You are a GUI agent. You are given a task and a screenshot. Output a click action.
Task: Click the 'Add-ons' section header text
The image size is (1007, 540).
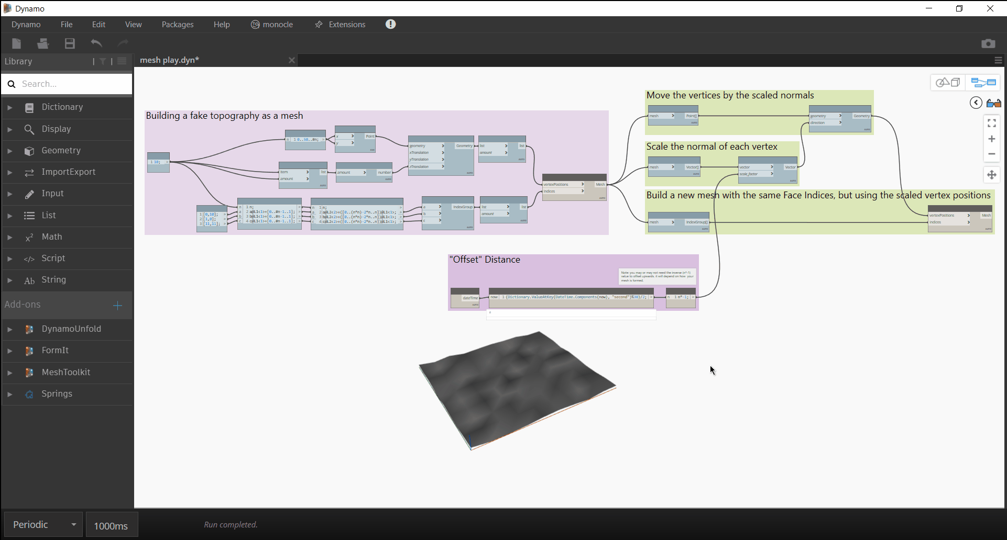pyautogui.click(x=23, y=305)
